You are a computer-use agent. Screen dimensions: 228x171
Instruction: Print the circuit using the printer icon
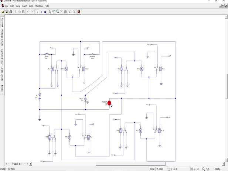tap(11, 11)
